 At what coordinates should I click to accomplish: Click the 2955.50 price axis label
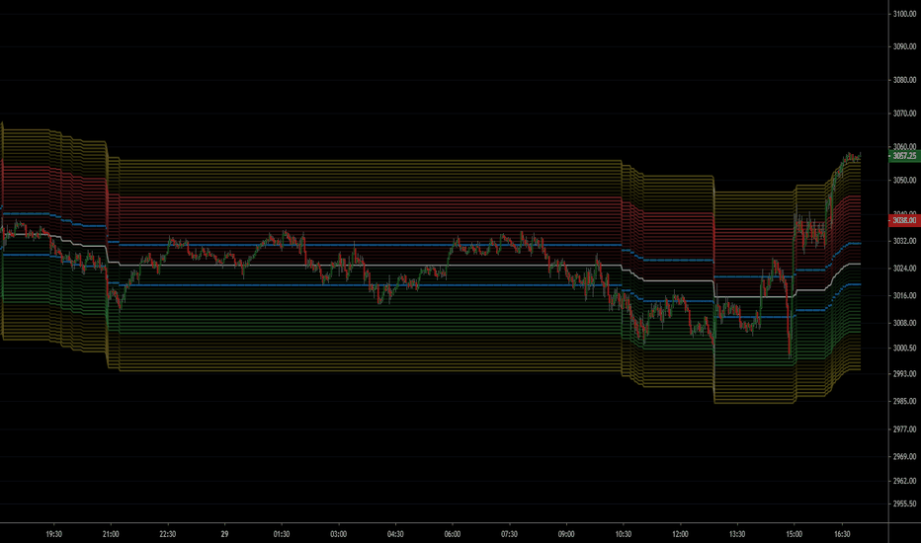[x=904, y=504]
